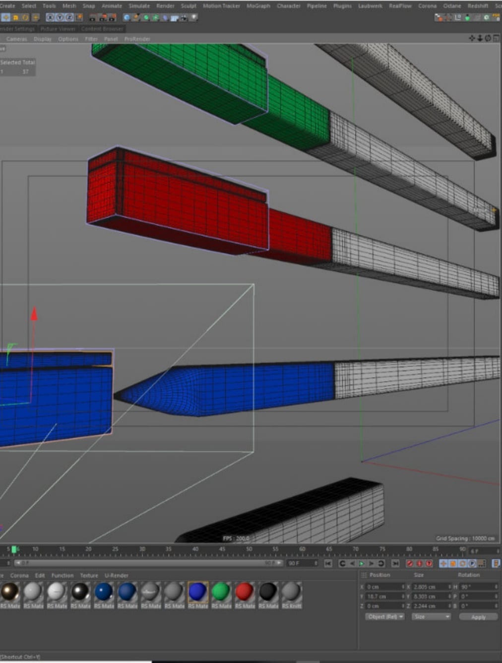
Task: Open material manager Texture menu
Action: point(89,576)
